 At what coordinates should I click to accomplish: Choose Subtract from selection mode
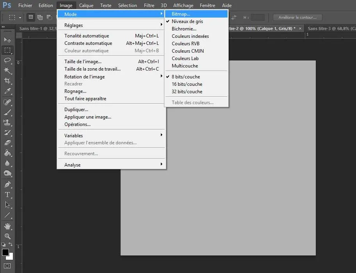(x=49, y=17)
